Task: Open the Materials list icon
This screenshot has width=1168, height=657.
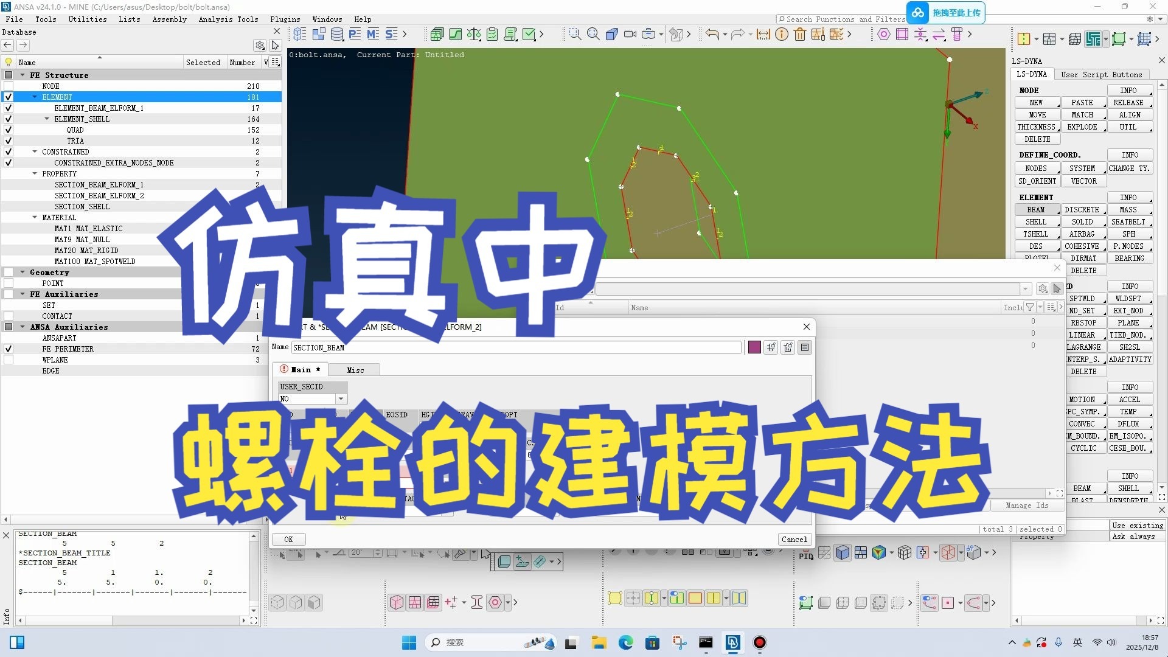Action: pos(373,35)
